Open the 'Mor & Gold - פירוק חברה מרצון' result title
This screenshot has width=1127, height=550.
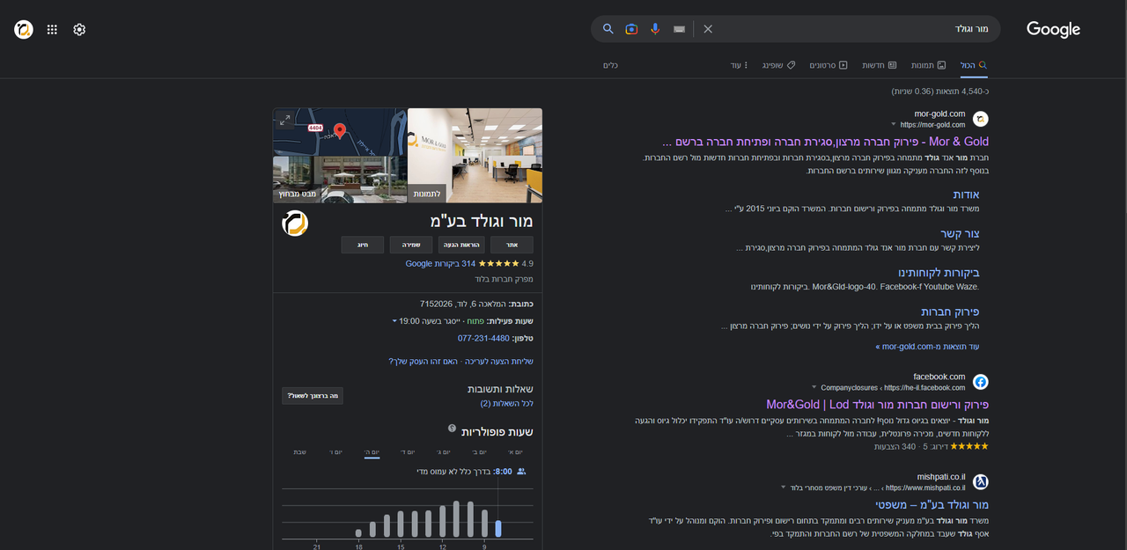click(x=825, y=141)
